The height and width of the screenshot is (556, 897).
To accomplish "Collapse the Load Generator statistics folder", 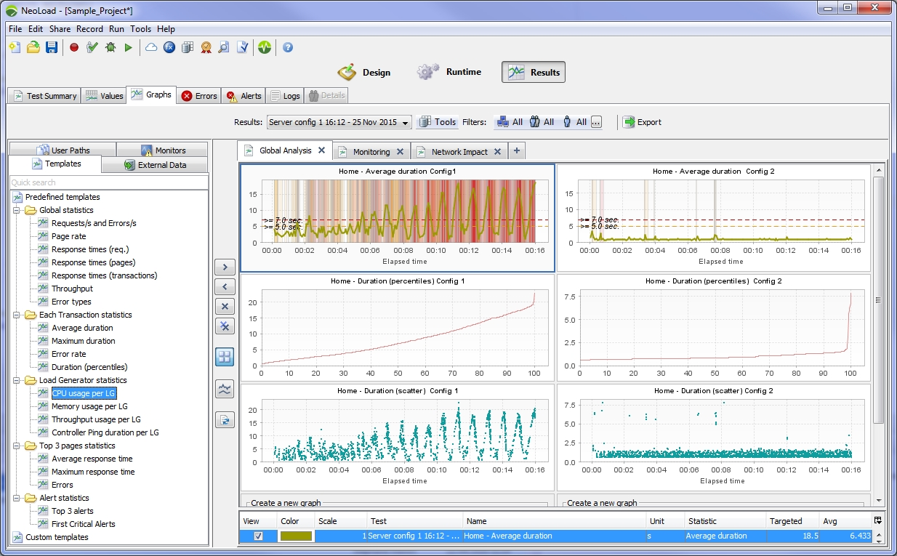I will tap(17, 380).
